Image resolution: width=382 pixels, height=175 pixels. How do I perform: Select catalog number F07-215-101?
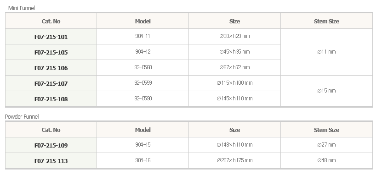(x=51, y=37)
